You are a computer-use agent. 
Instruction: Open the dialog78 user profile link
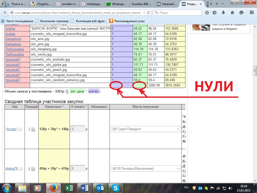11,169
